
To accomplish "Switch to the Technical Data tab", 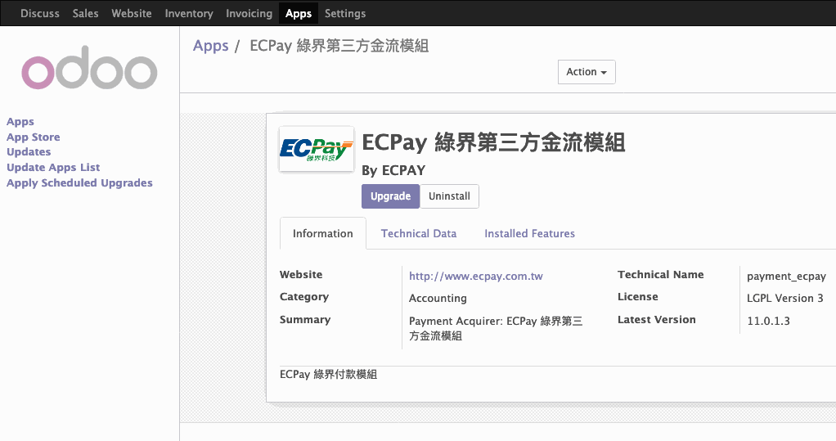I will (419, 233).
